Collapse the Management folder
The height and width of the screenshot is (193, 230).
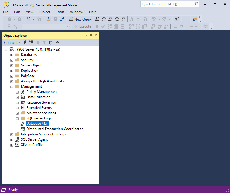click(x=11, y=87)
